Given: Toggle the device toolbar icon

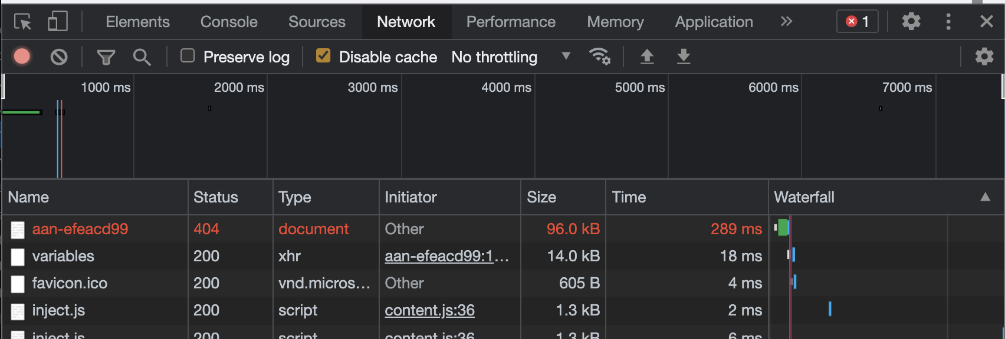Looking at the screenshot, I should tap(57, 22).
